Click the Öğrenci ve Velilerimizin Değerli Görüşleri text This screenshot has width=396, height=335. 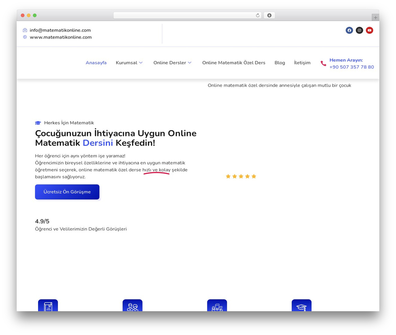click(x=81, y=229)
